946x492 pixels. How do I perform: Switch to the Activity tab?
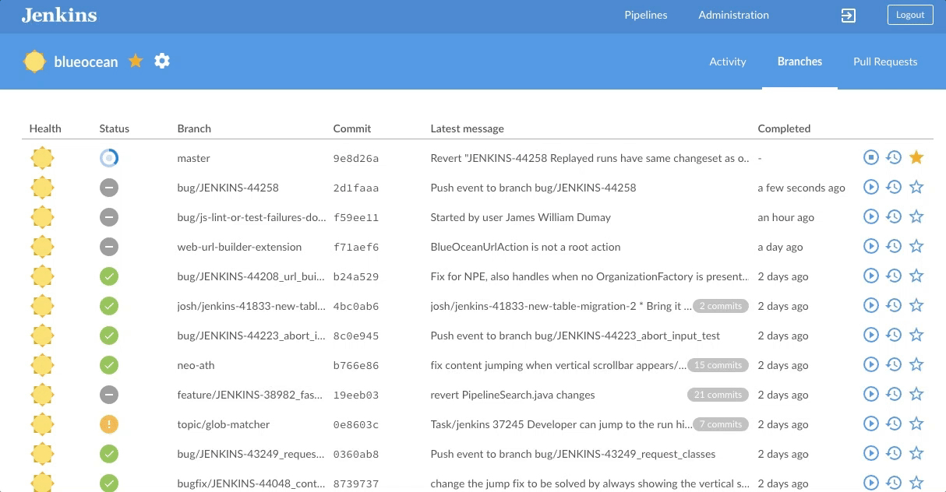[727, 61]
